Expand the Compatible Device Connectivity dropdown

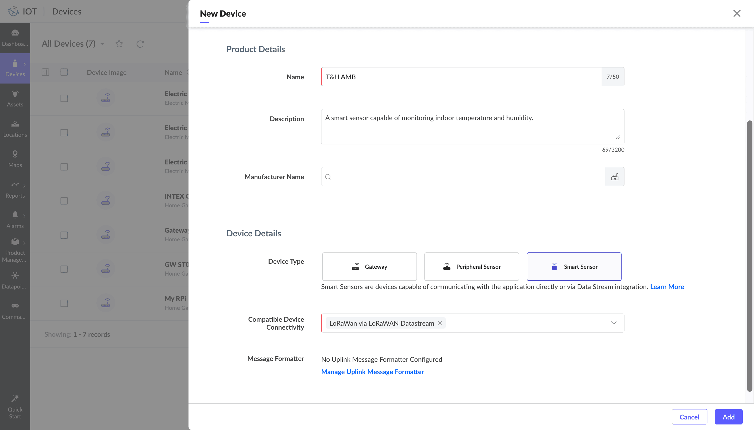(x=614, y=323)
